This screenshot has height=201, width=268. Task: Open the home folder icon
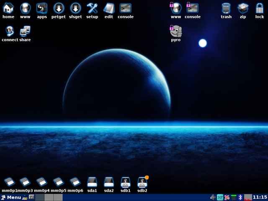[8, 8]
